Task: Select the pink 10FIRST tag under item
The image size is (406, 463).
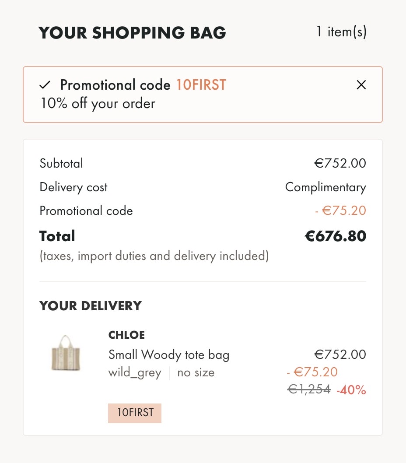Action: coord(135,413)
